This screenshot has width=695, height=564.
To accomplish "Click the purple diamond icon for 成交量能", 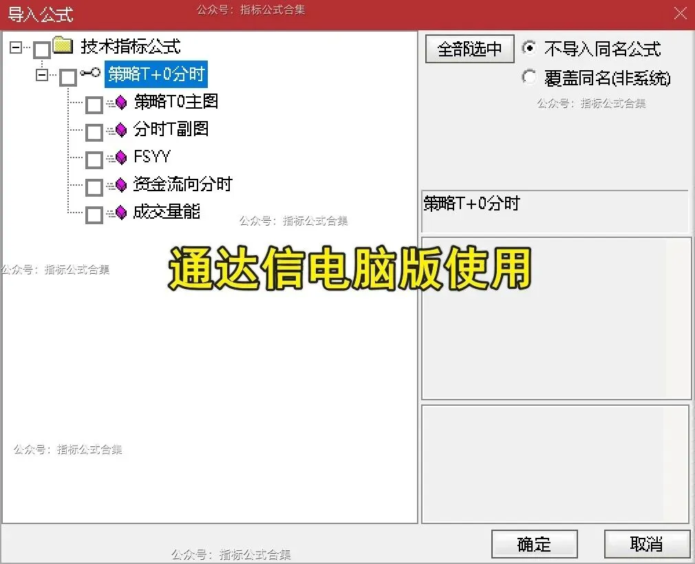I will click(x=120, y=213).
